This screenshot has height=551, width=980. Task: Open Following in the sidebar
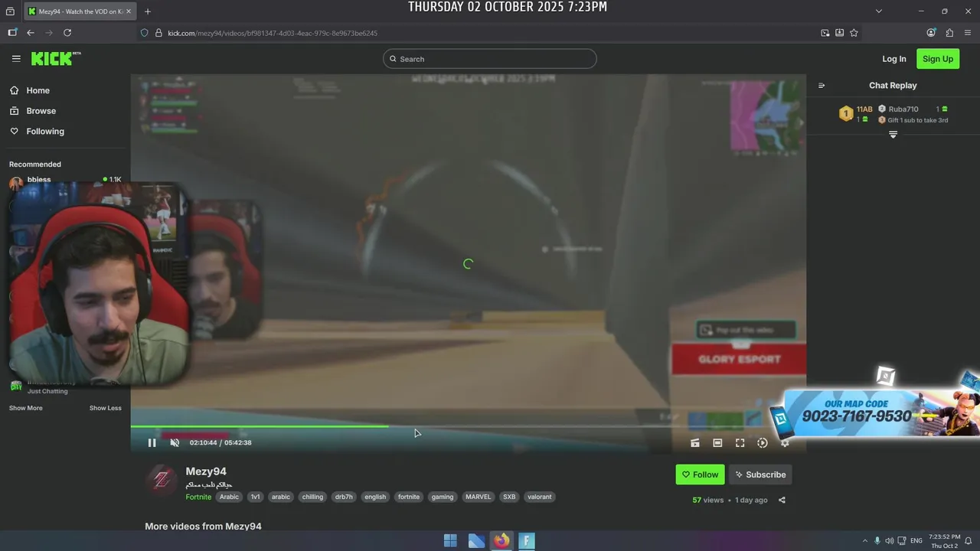[45, 132]
